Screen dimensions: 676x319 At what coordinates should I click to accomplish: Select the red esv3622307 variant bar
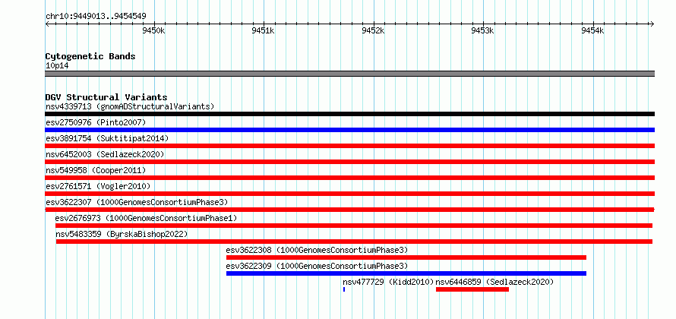[x=349, y=210]
